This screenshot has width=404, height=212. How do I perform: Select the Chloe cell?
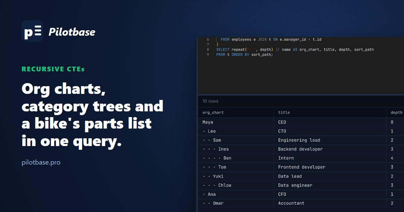(236, 185)
